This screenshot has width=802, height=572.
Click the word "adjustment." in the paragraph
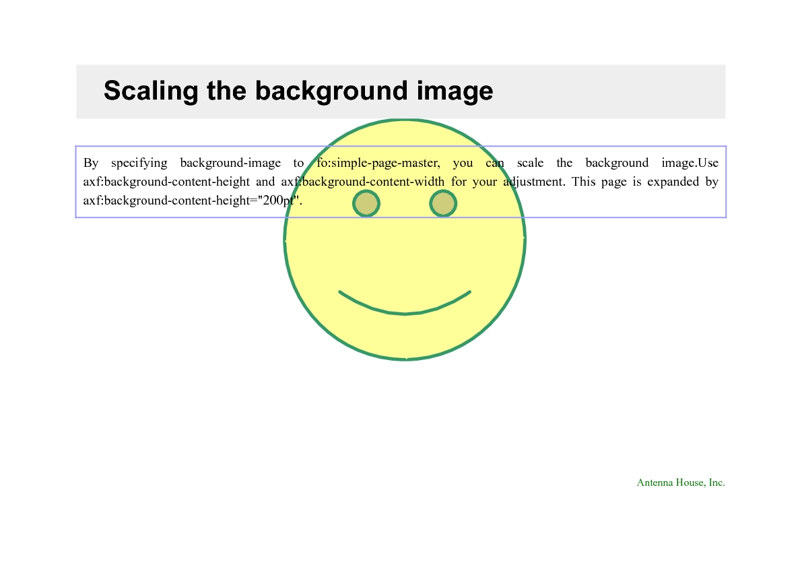click(534, 182)
